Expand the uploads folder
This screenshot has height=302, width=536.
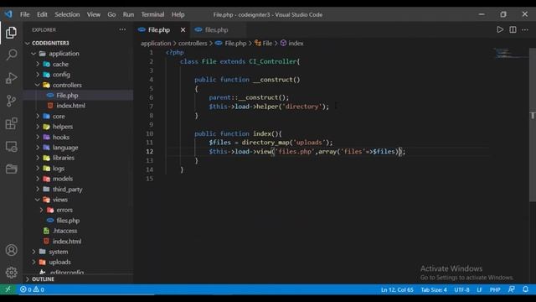click(78, 262)
